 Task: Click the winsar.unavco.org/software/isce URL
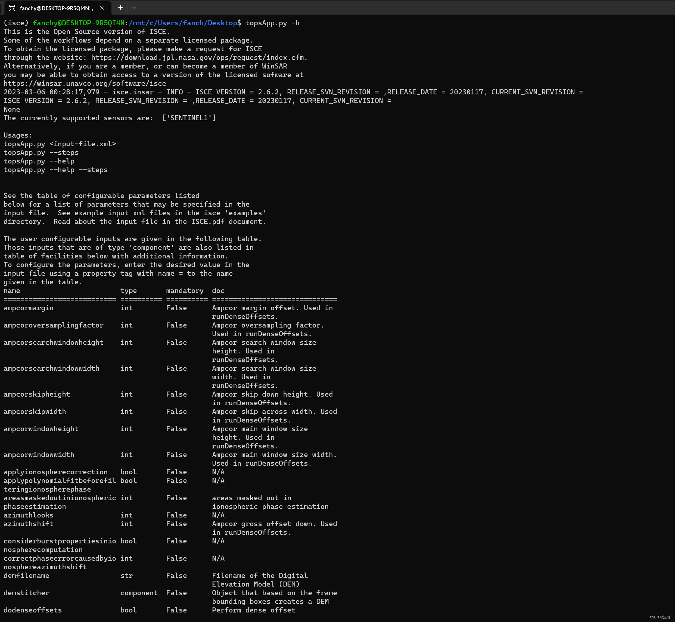coord(85,83)
